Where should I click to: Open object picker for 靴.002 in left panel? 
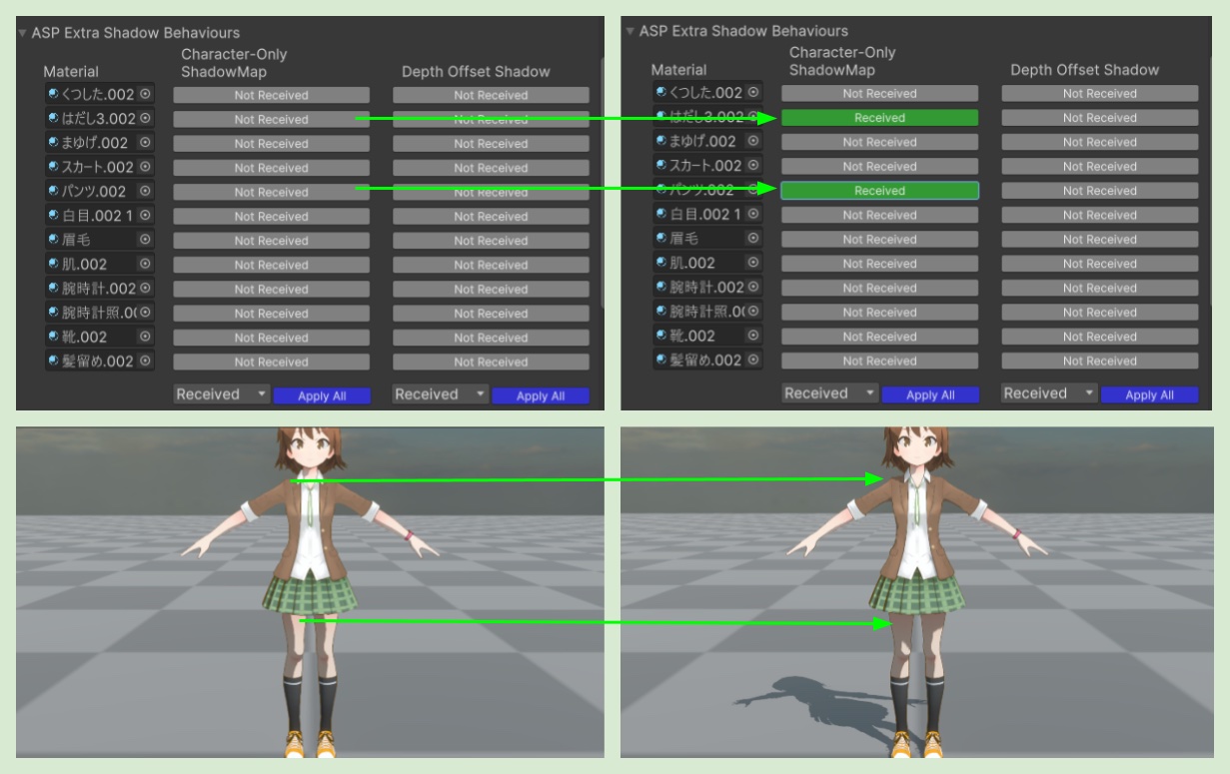point(146,337)
